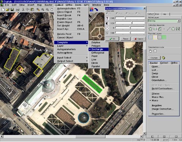
Task: Click the hand construction mode icon
Action: pos(151,51)
